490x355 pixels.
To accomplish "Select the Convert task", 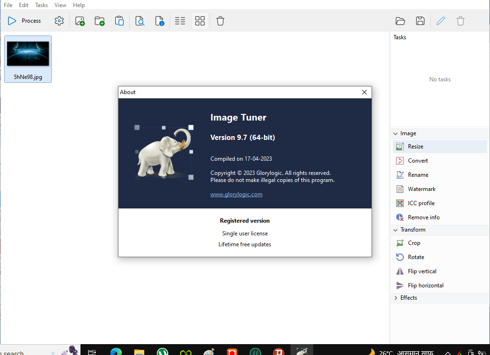I will [440, 161].
